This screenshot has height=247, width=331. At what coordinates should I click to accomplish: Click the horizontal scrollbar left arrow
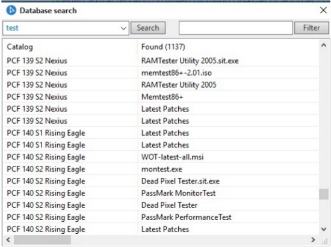click(x=8, y=240)
